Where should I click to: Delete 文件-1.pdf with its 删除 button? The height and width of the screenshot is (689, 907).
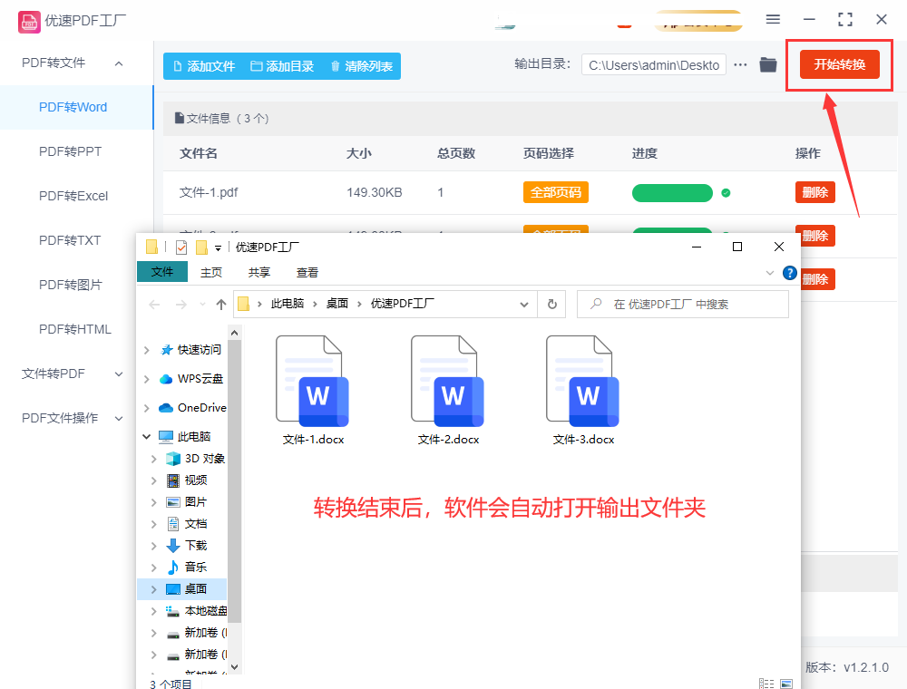click(815, 192)
